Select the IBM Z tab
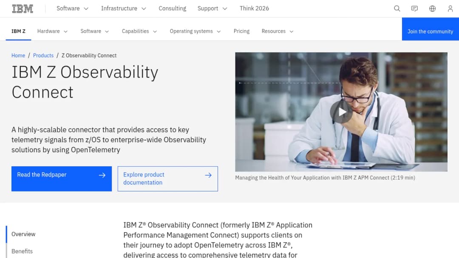459x258 pixels. tap(18, 31)
